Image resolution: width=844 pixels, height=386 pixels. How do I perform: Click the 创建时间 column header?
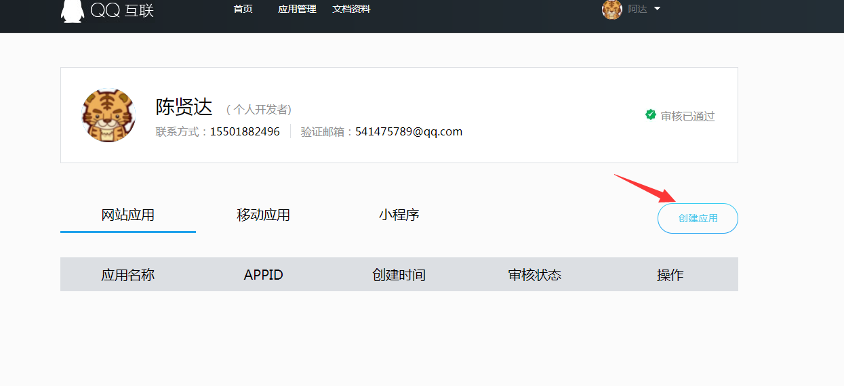[399, 275]
